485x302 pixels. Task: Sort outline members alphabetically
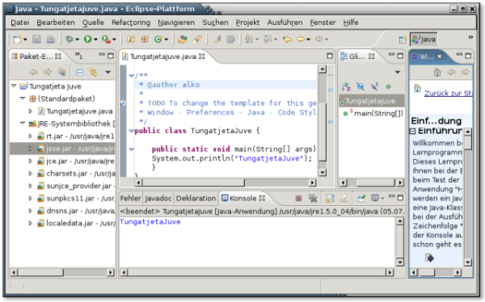[346, 86]
